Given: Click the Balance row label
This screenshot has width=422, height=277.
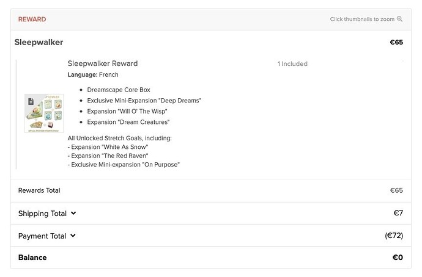Looking at the screenshot, I should [32, 257].
